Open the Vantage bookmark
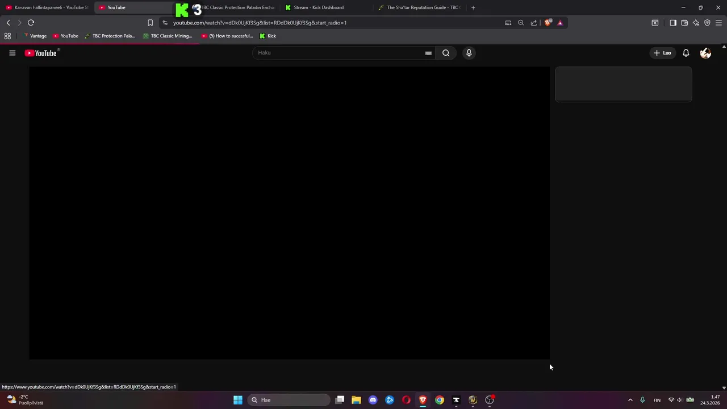Screen dimensions: 727x409 (35, 36)
